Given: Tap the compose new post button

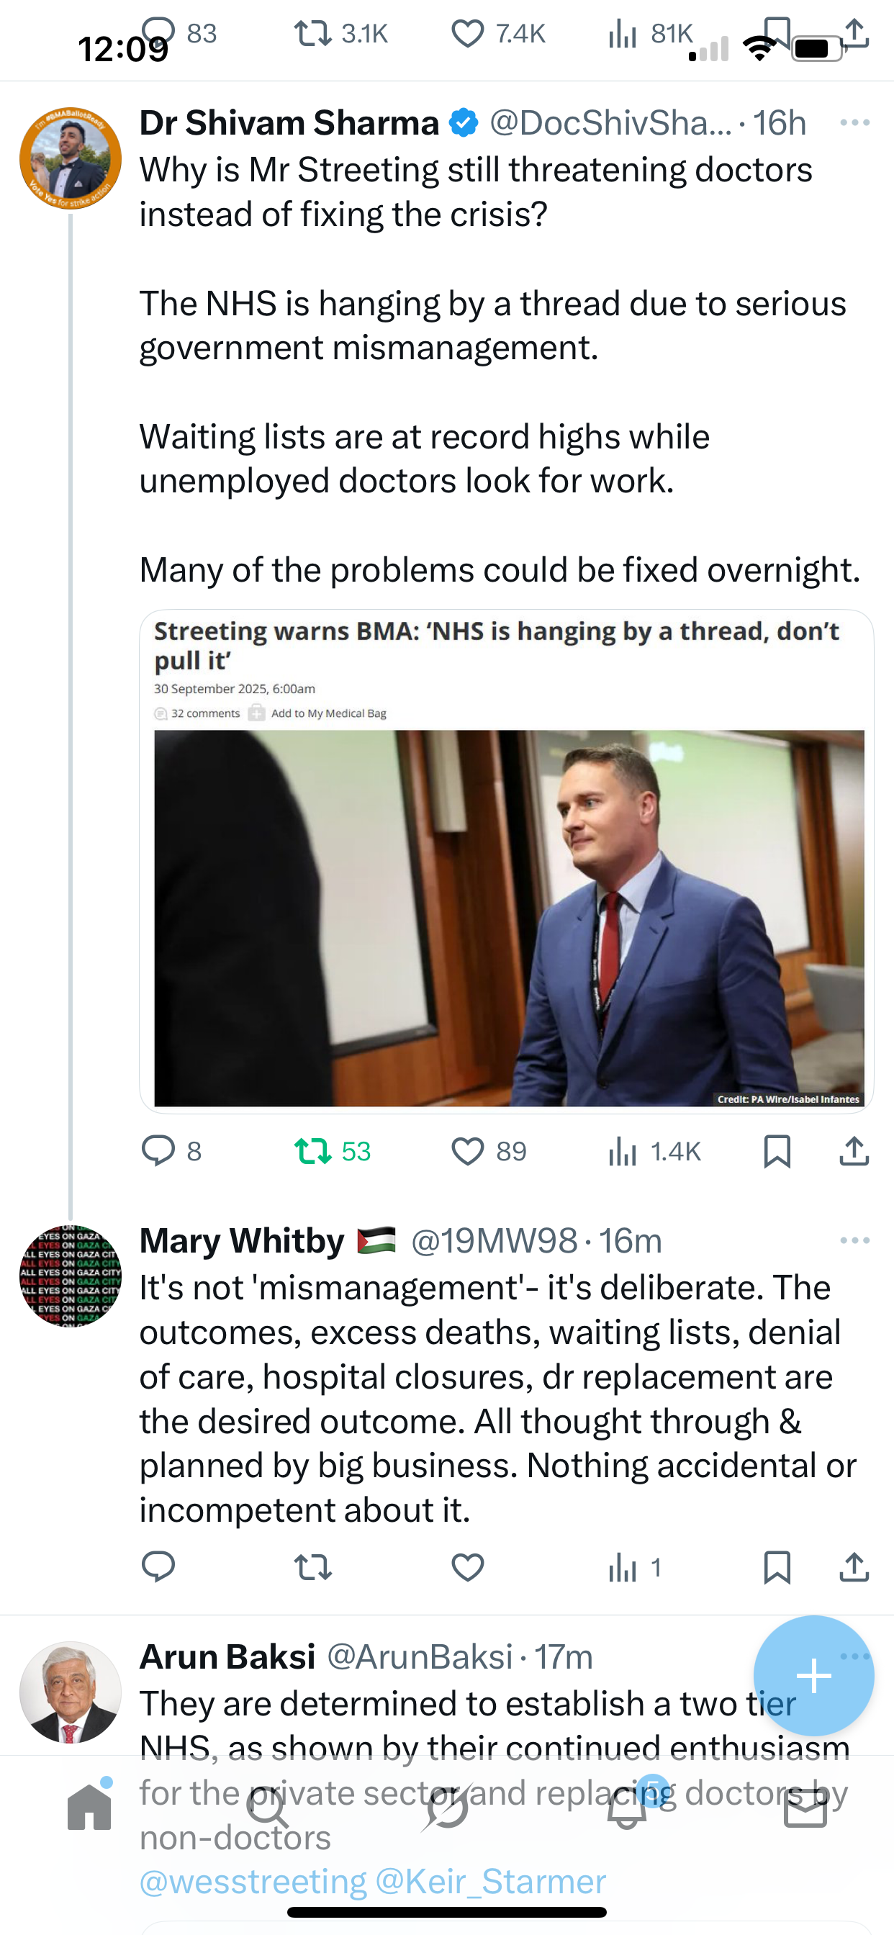Looking at the screenshot, I should (813, 1677).
